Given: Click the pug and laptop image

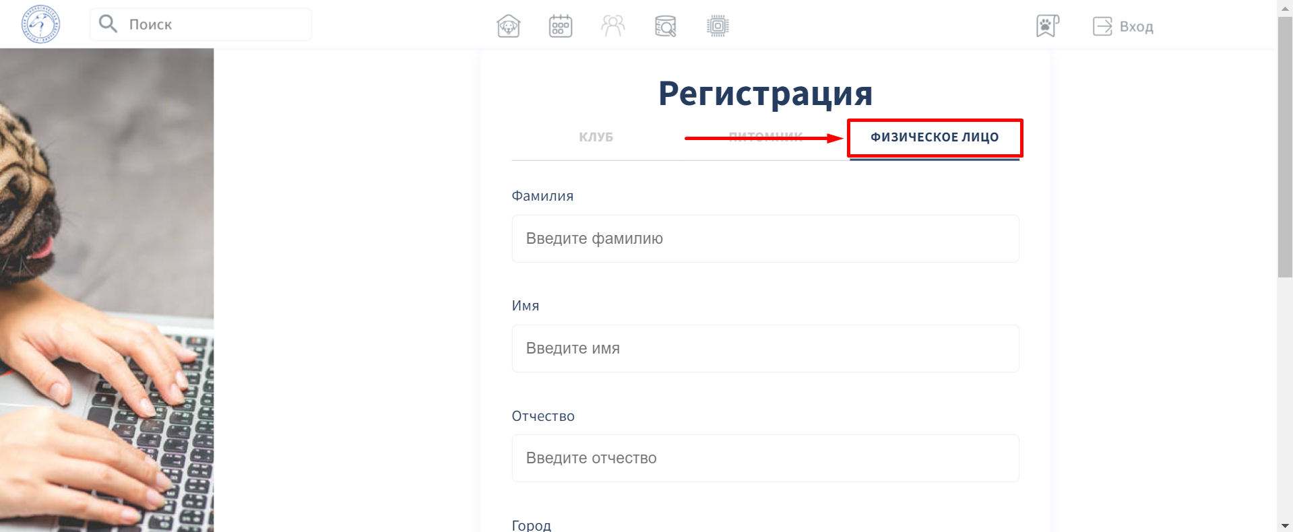Looking at the screenshot, I should [106, 290].
